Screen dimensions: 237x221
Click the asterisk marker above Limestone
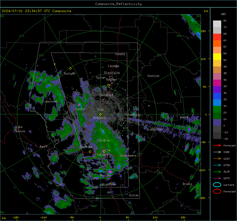[x=50, y=99]
